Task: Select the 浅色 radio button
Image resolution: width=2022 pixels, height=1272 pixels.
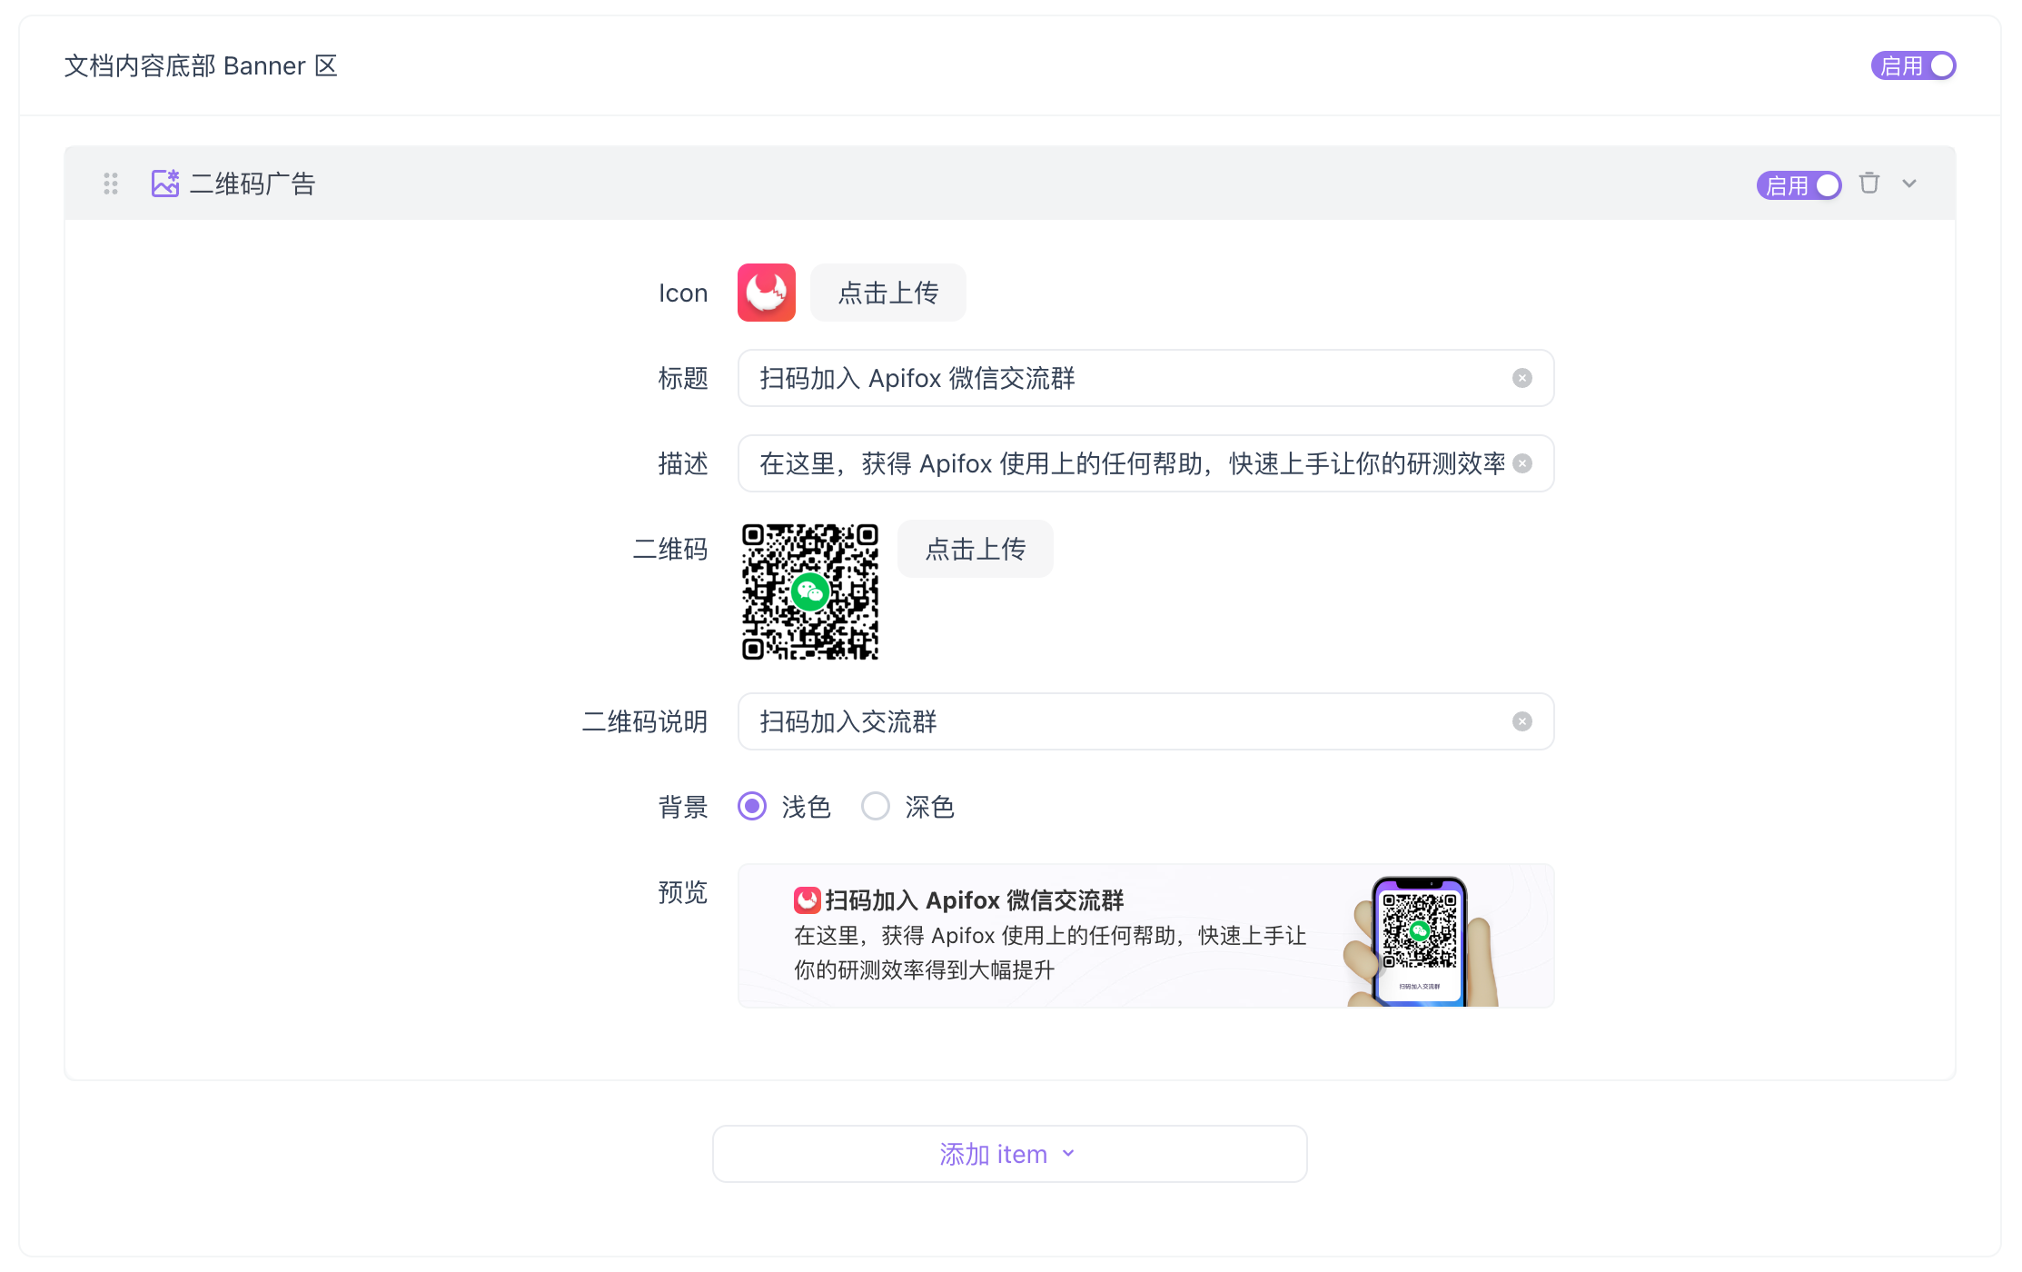Action: tap(751, 806)
